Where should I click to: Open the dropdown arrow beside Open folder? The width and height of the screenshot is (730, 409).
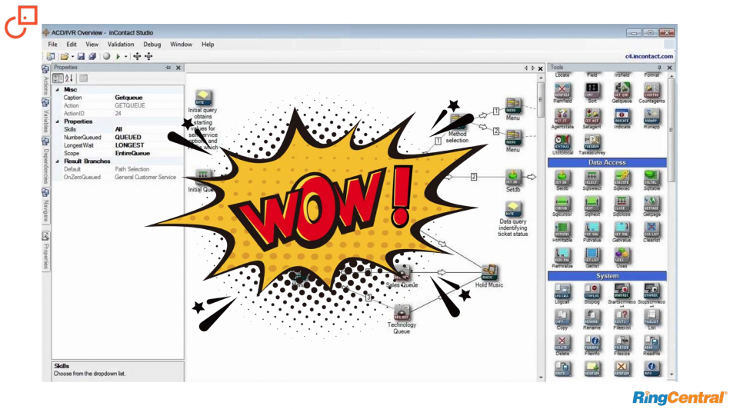pos(72,57)
